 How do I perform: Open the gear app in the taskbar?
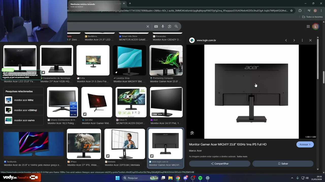pyautogui.click(x=208, y=178)
